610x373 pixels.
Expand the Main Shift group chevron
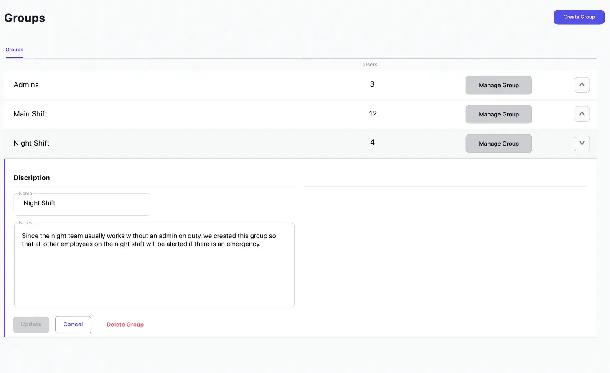582,114
